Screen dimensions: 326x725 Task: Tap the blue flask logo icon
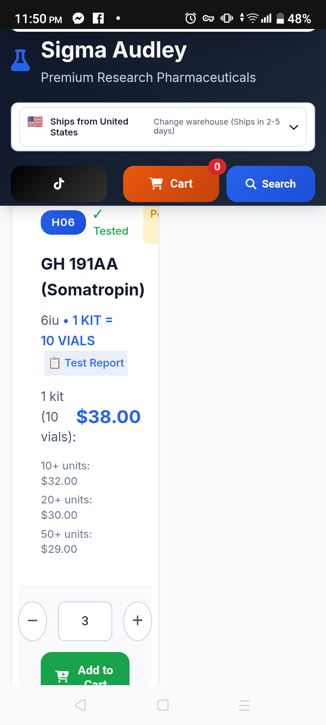(20, 60)
